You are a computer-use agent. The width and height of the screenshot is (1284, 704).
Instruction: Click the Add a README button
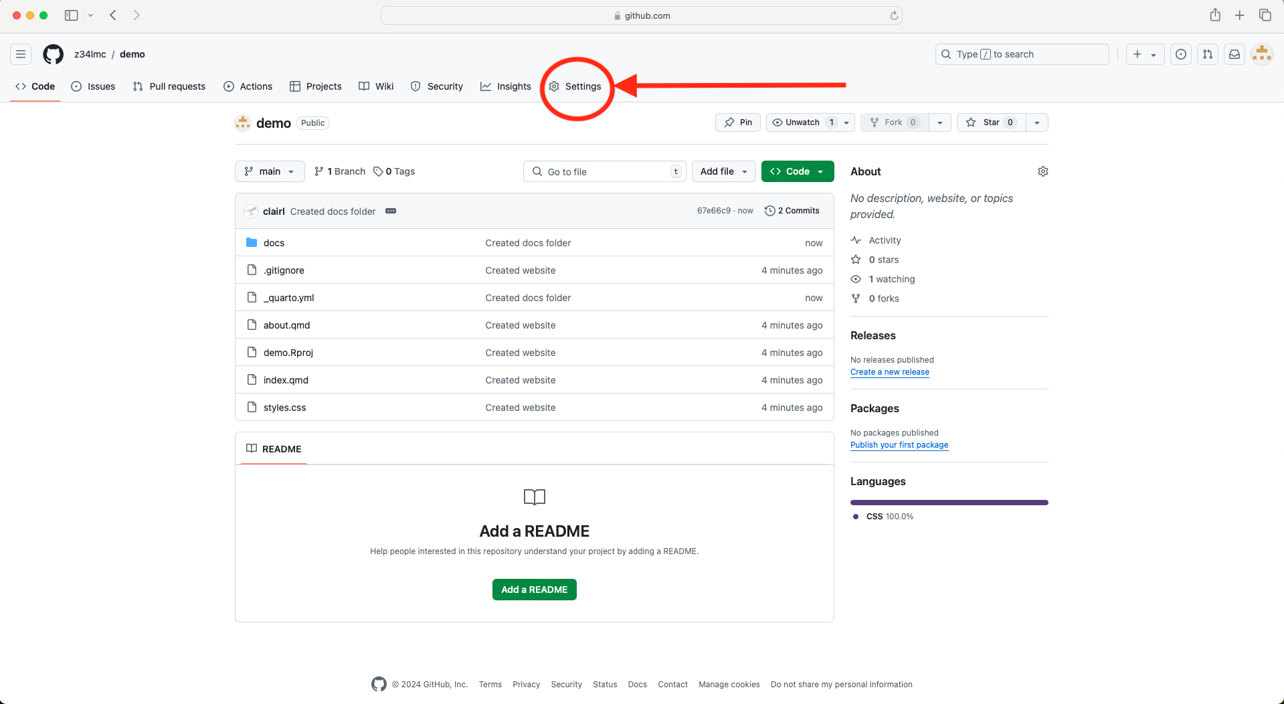534,590
